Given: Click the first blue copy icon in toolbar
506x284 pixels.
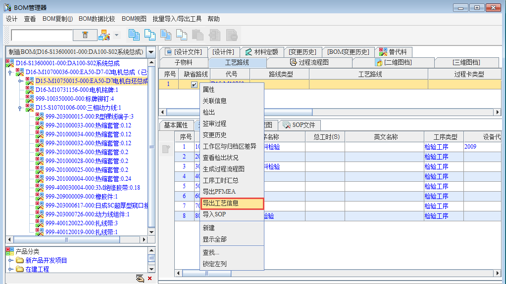Looking at the screenshot, I should (x=134, y=35).
